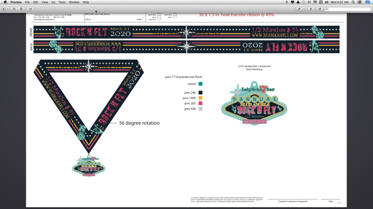The height and width of the screenshot is (209, 373).
Task: Click the menu bar icon left of black triangle
Action: [x=292, y=2]
